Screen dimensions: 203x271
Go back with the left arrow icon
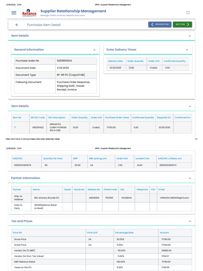17,25
